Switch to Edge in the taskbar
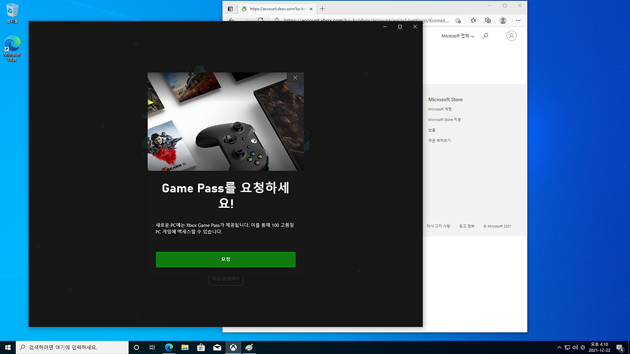Screen dimensions: 630x354 coord(169,347)
